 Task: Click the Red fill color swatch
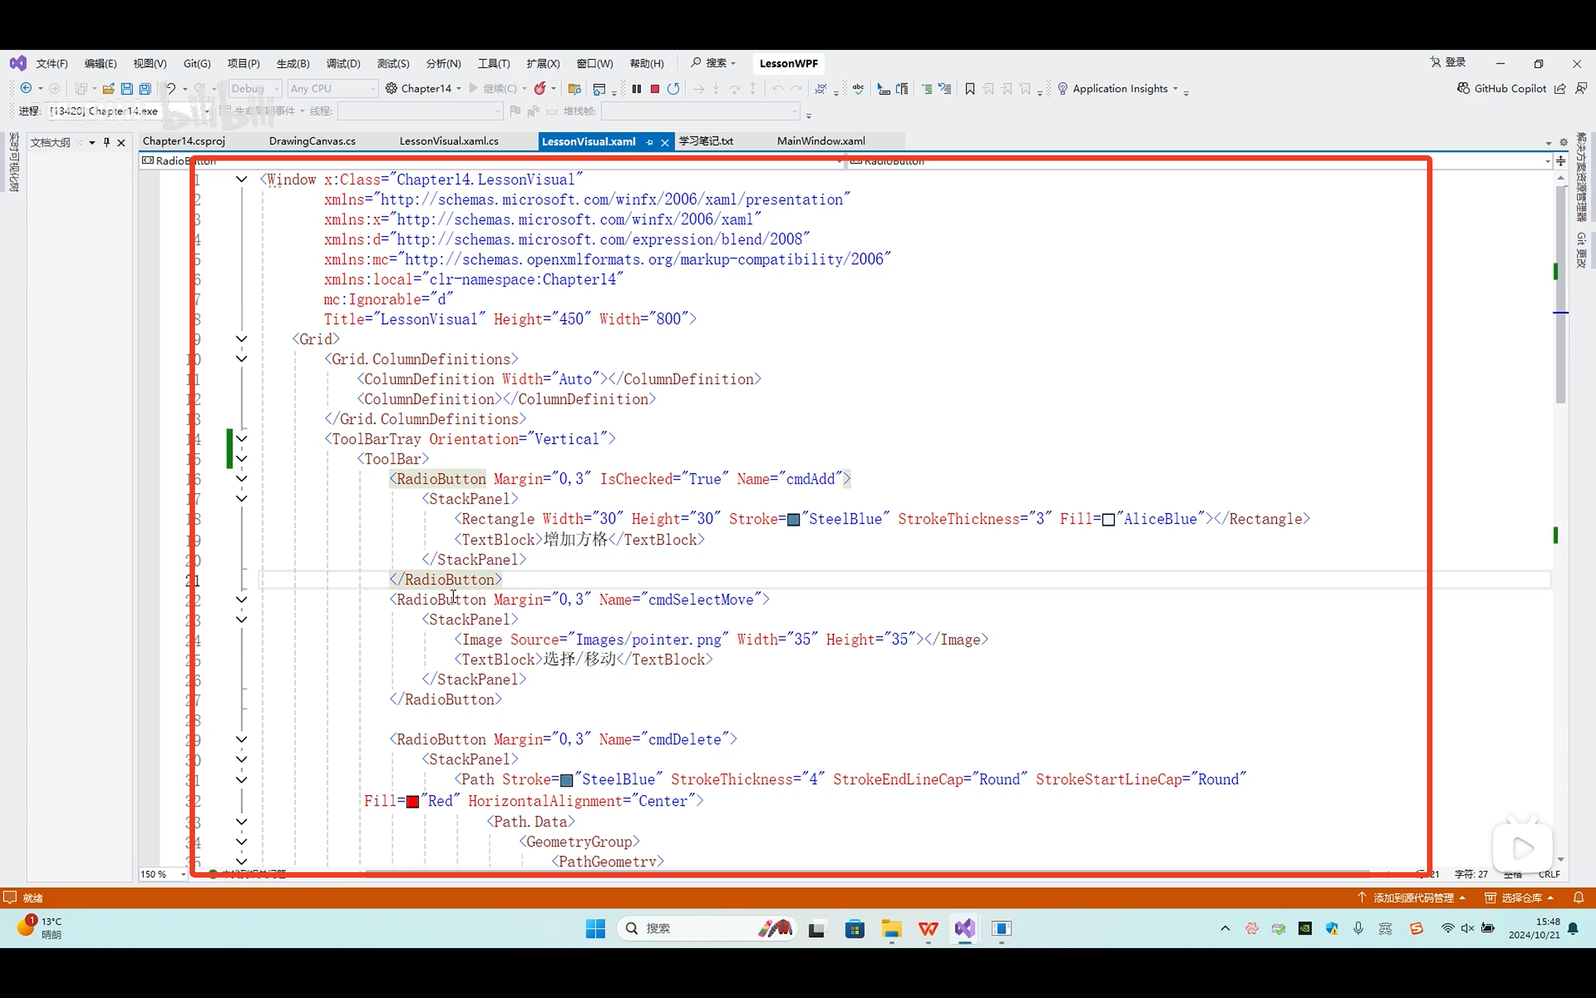(x=413, y=802)
